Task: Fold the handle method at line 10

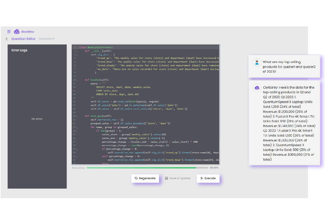Action: (x=77, y=80)
